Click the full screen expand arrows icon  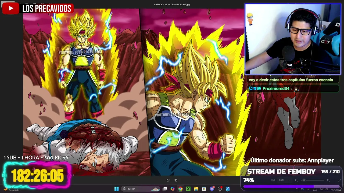(339, 180)
